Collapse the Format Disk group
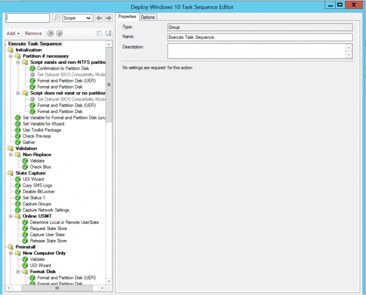Viewport: 366px width, 295px height. pos(18,271)
